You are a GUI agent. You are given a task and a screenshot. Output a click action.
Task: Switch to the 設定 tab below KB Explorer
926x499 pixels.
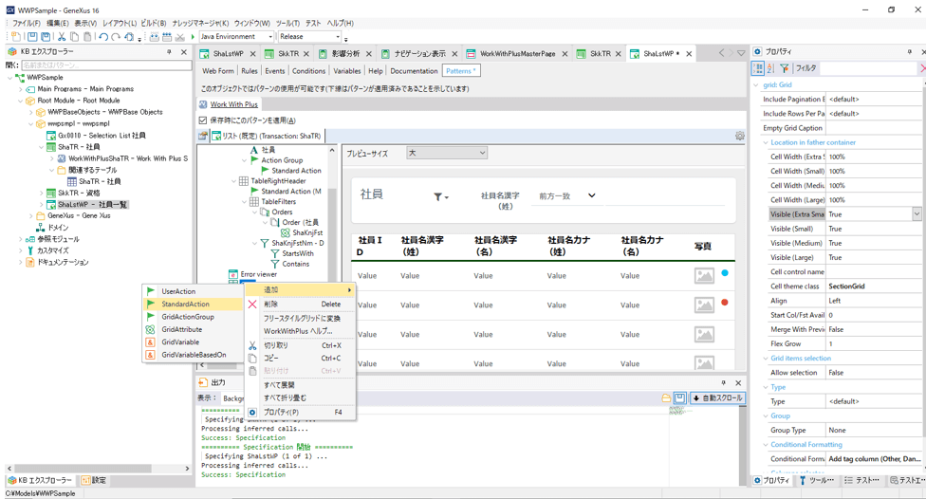click(x=94, y=480)
